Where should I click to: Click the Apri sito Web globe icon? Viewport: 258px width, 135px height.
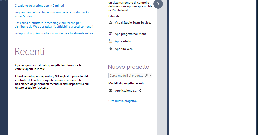[110, 49]
